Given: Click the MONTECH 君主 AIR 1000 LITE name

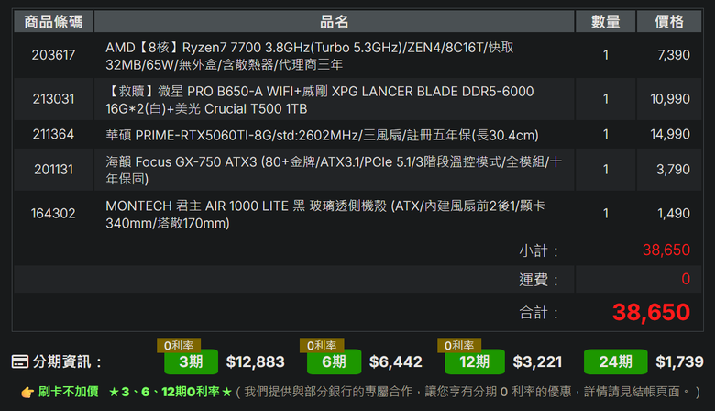Looking at the screenshot, I should tap(325, 214).
